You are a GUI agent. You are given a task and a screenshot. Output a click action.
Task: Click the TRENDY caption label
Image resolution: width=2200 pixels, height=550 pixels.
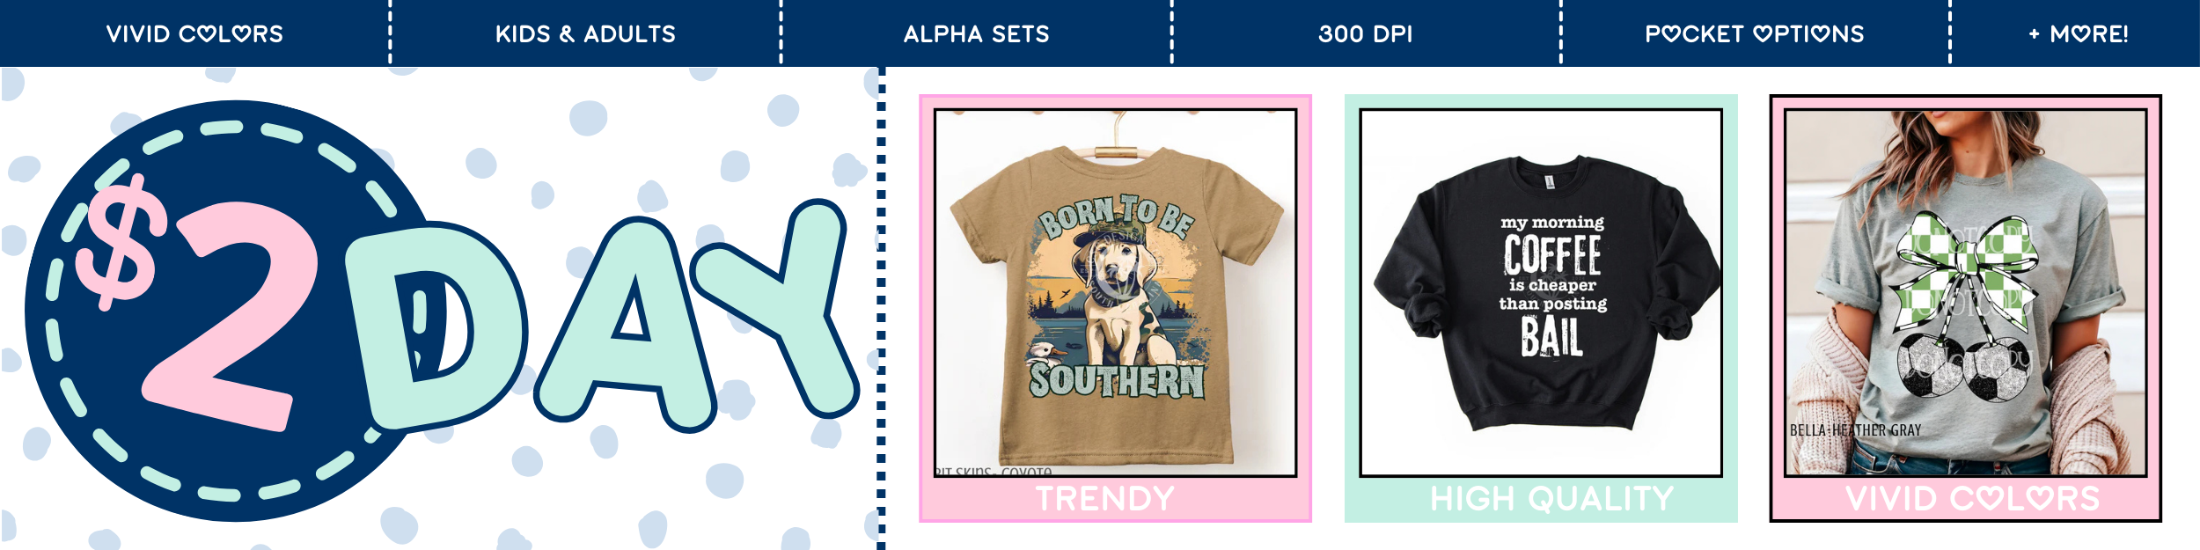pos(1105,499)
